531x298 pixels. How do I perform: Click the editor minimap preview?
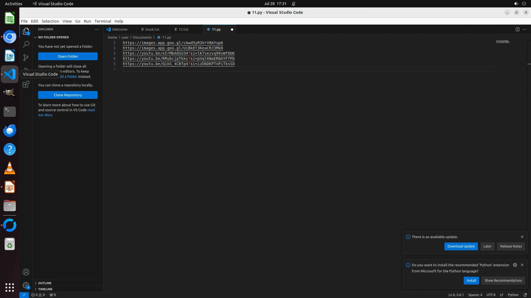point(503,42)
